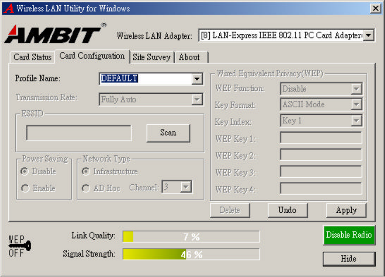Expand the Key Format dropdown
The height and width of the screenshot is (277, 385).
click(x=356, y=105)
